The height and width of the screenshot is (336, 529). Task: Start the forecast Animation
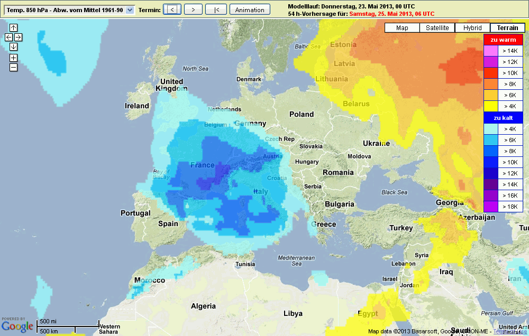tap(250, 10)
